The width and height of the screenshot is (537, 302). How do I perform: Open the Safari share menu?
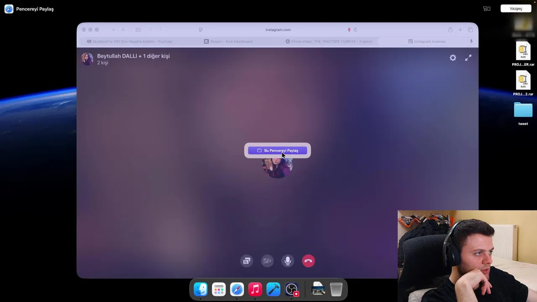450,30
